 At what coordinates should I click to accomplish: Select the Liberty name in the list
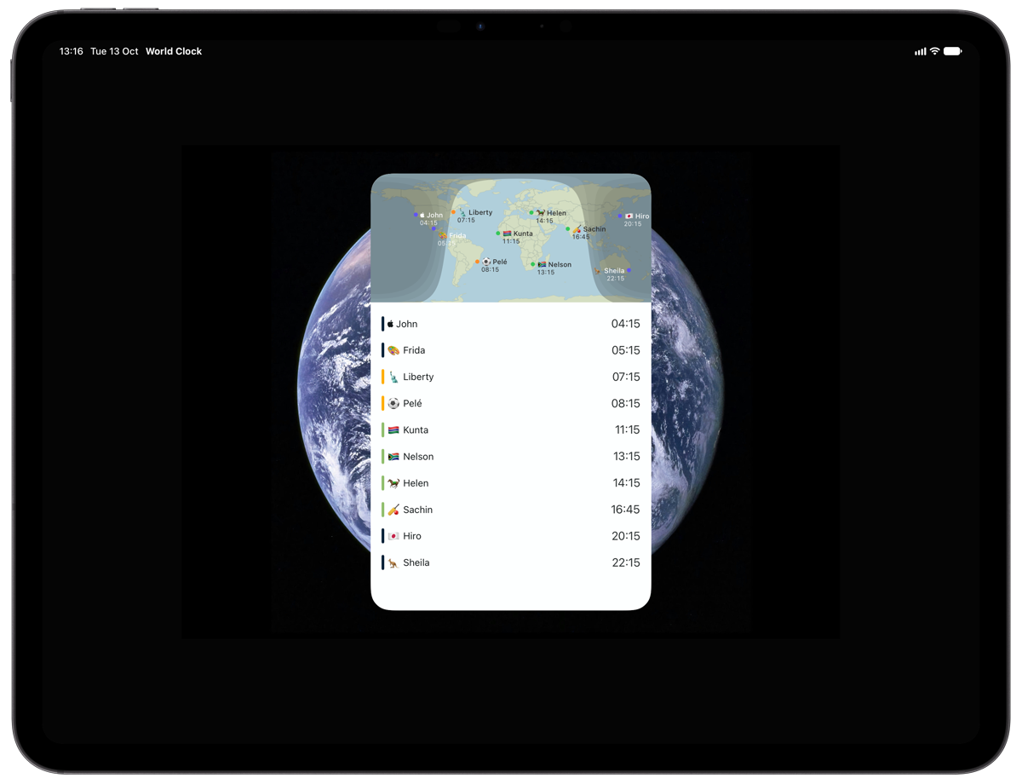[x=418, y=377]
